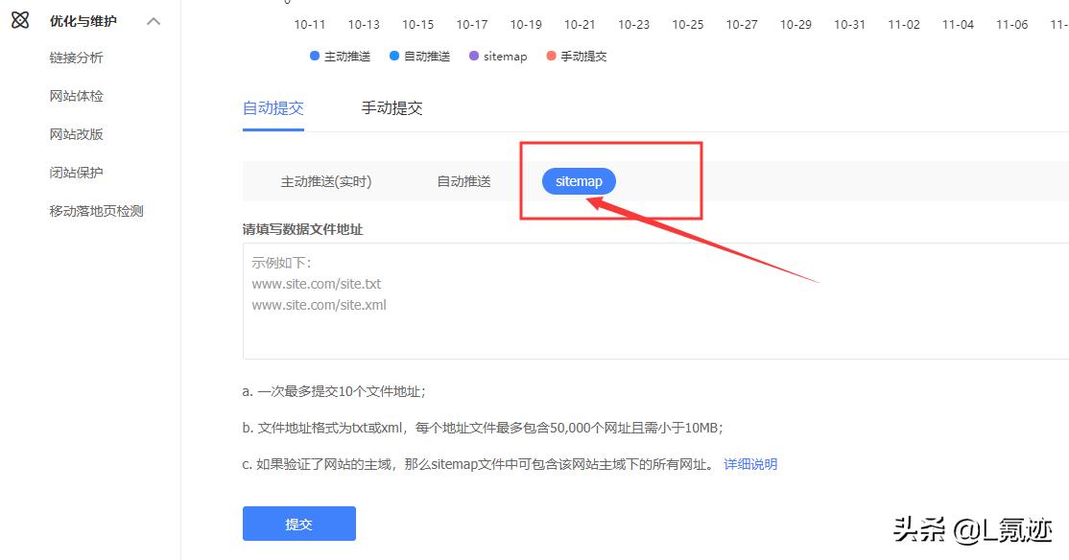This screenshot has width=1069, height=560.
Task: Click the 10-21 date marker on the chart axis
Action: point(580,24)
